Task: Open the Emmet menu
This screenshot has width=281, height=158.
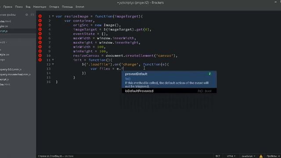Action: pos(80,7)
